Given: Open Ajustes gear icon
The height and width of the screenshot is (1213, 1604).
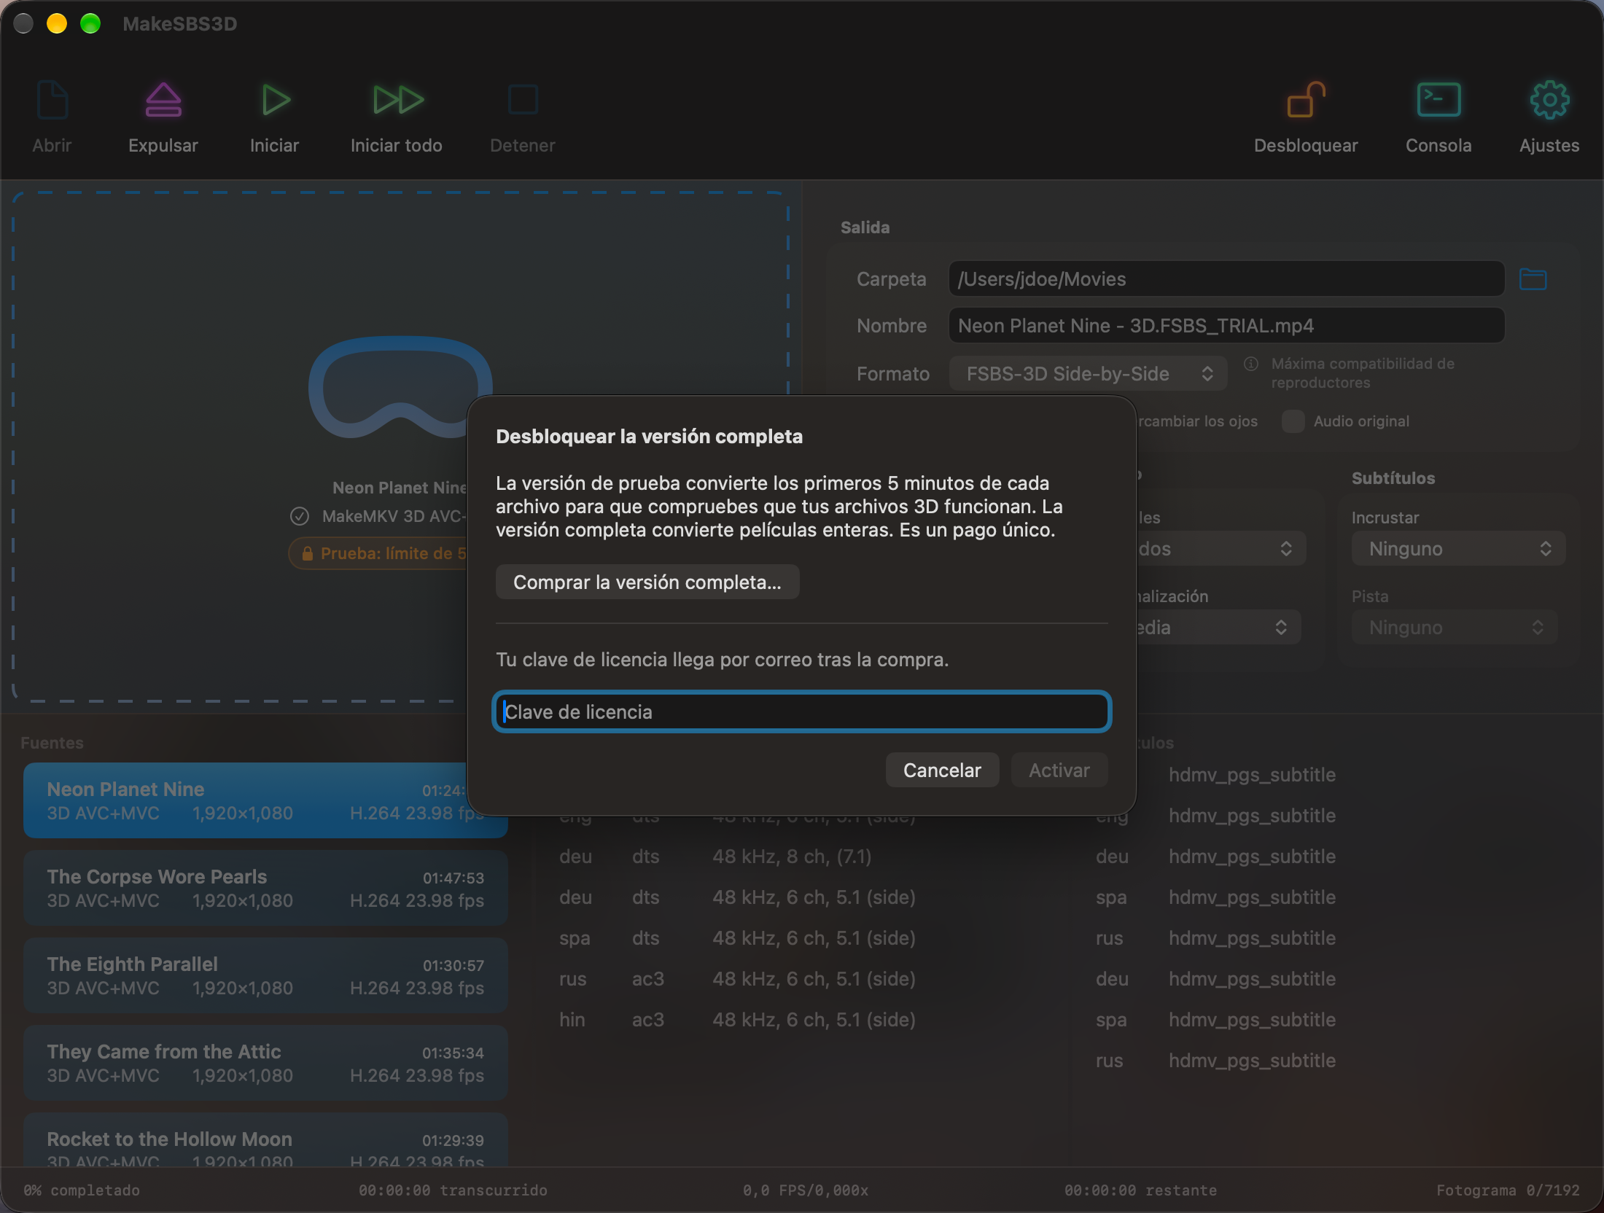Looking at the screenshot, I should [1549, 100].
